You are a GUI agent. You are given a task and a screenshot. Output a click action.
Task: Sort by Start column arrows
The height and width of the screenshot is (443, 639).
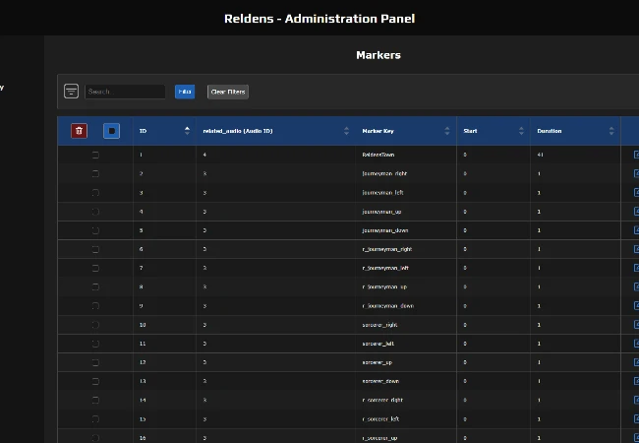pyautogui.click(x=521, y=131)
